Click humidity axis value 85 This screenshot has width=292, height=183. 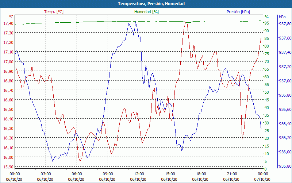[x=267, y=38]
